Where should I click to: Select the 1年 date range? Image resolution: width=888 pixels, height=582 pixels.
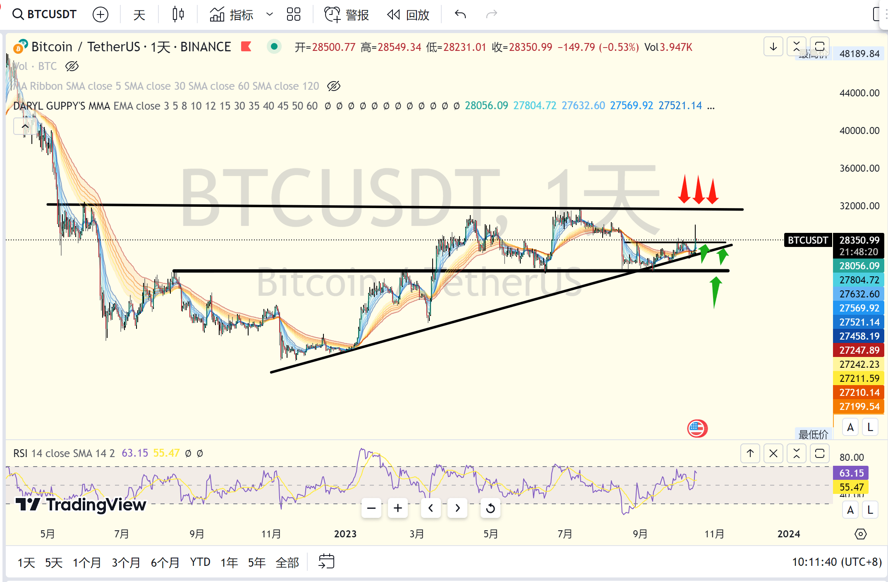(x=229, y=563)
